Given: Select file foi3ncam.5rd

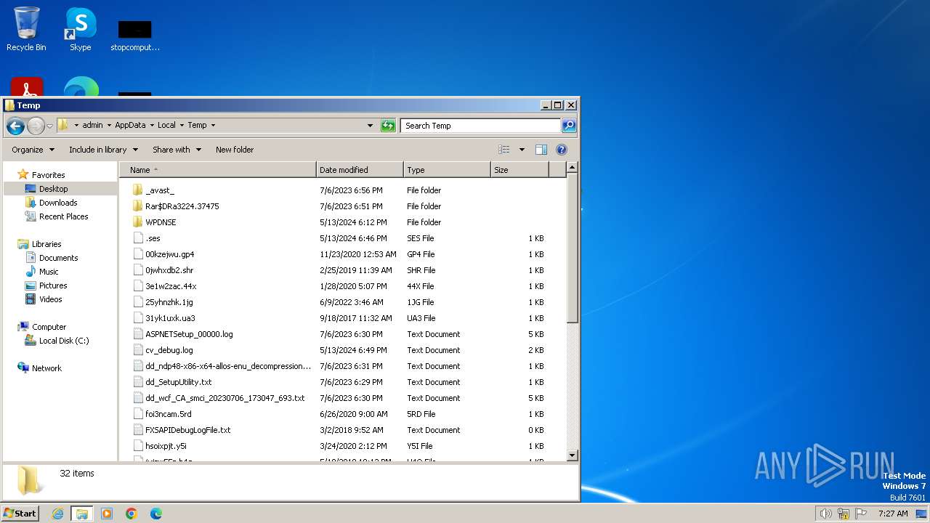Looking at the screenshot, I should [x=168, y=414].
